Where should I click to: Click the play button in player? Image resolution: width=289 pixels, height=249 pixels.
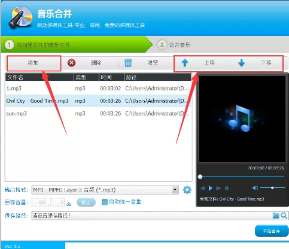[210, 188]
